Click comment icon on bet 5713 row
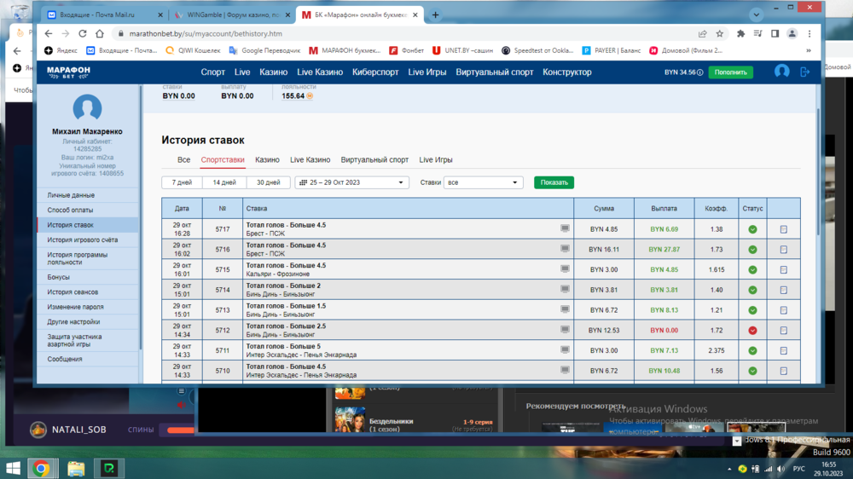The image size is (853, 479). click(x=565, y=310)
